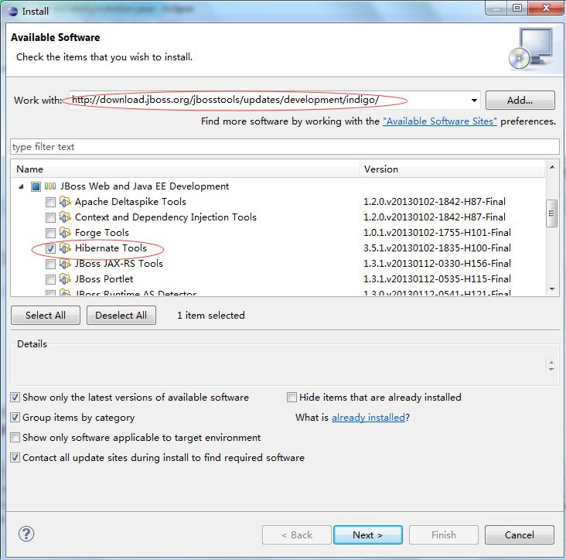566x560 pixels.
Task: Click the Forge Tools feature icon
Action: [x=65, y=233]
